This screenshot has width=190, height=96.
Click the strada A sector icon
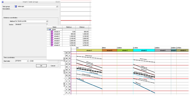pyautogui.click(x=52, y=32)
